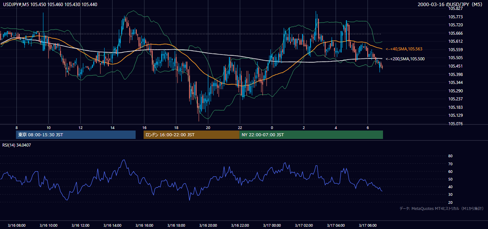The height and width of the screenshot is (229, 488).
Task: Click price level 105.398 on axis
Action: (456, 74)
